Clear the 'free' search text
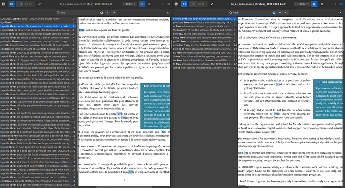 pos(274,13)
